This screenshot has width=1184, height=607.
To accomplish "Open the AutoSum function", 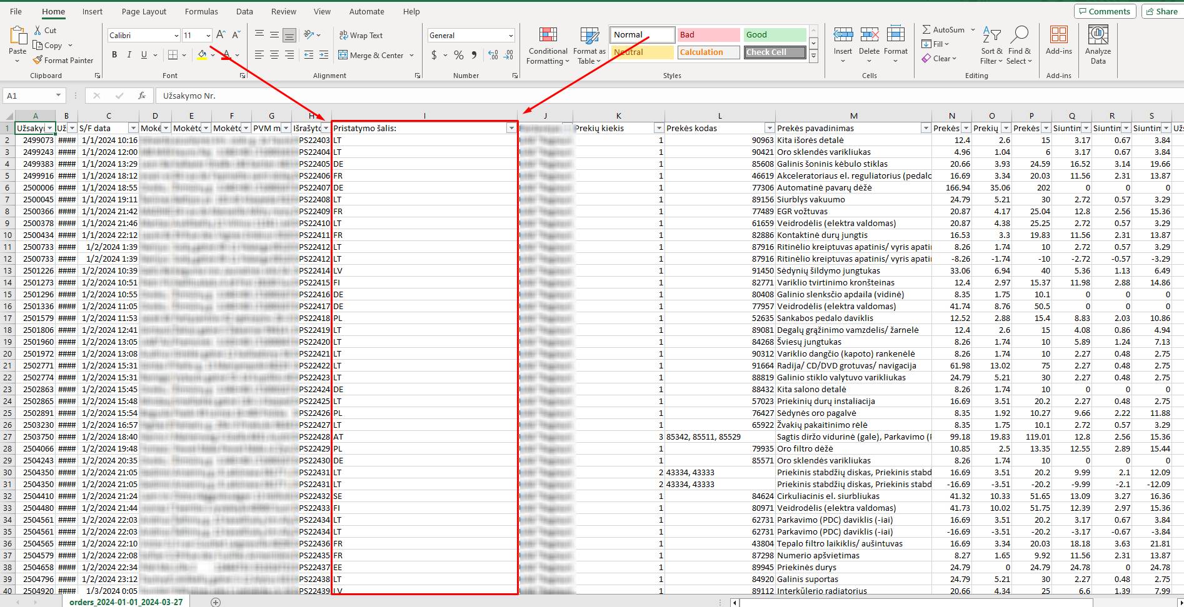I will 946,29.
